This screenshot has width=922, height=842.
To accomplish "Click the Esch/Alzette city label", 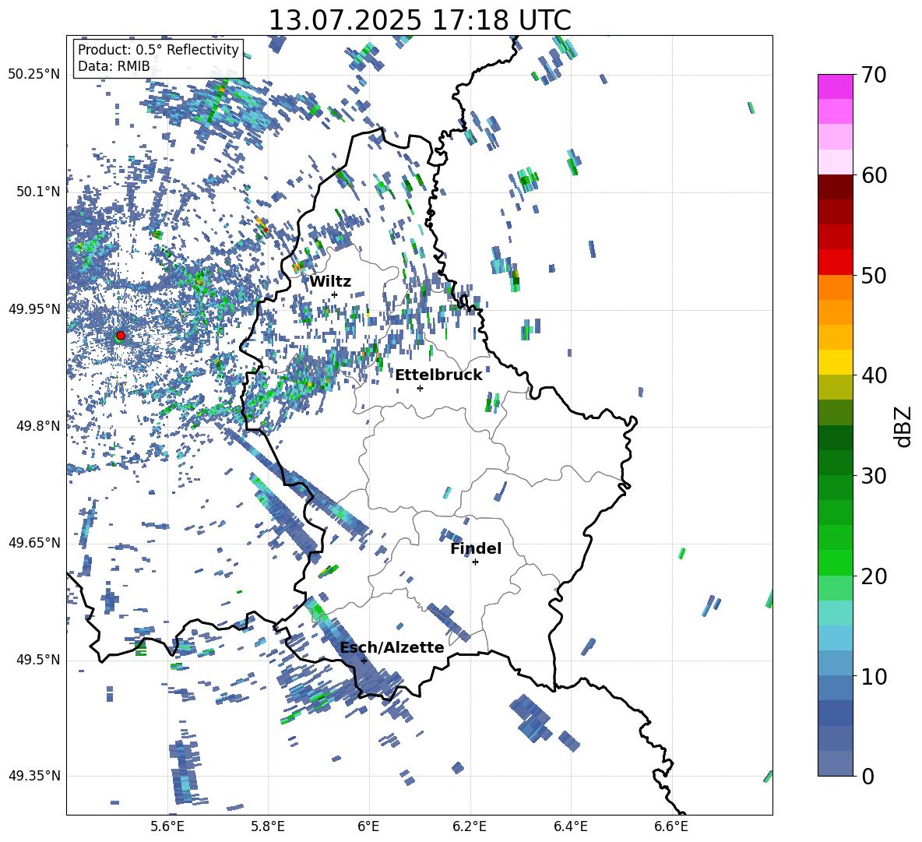I will pyautogui.click(x=392, y=648).
